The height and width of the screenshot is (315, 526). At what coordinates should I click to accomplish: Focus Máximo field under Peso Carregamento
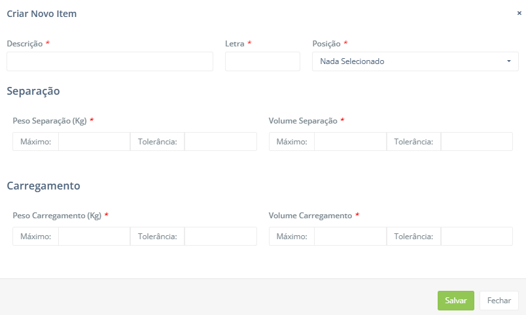[x=94, y=237]
